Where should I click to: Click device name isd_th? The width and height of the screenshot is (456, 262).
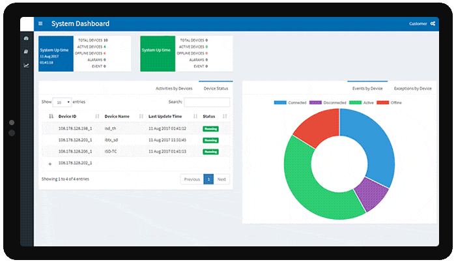[x=110, y=128]
